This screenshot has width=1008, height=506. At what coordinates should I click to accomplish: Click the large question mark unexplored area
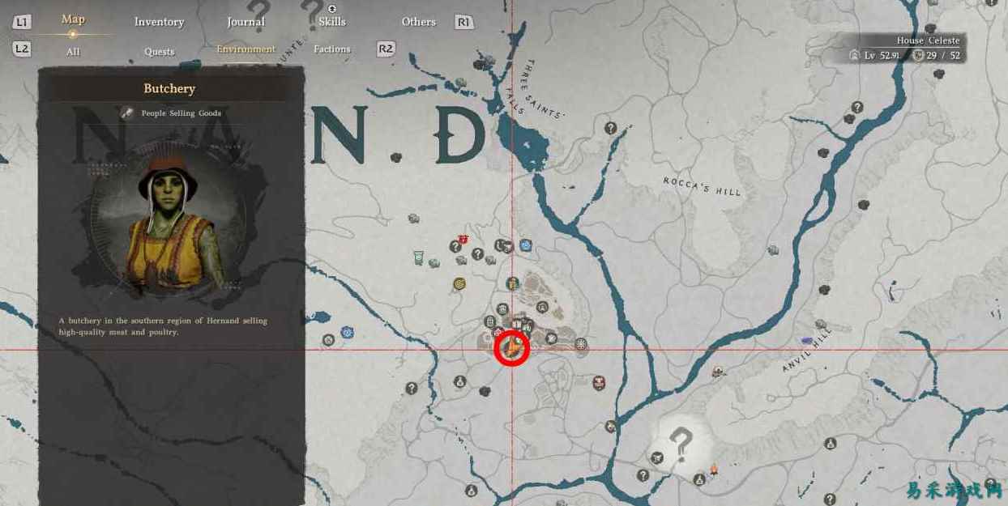681,443
